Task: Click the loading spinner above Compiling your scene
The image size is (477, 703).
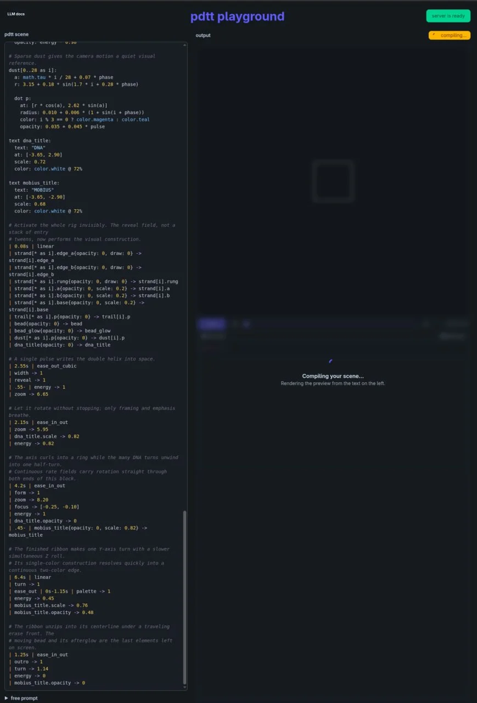Action: [x=330, y=361]
